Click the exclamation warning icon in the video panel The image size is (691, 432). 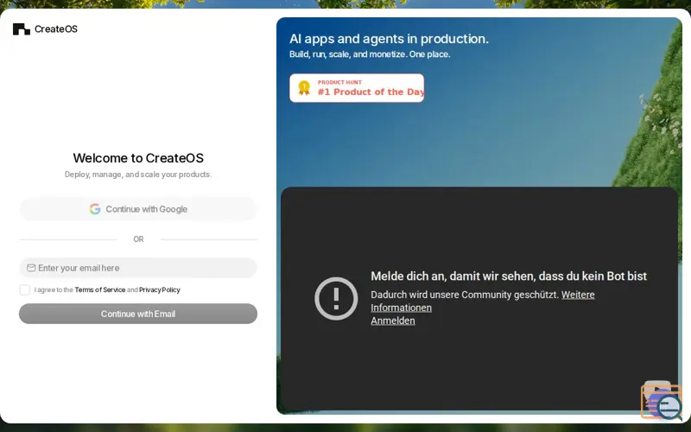[336, 298]
